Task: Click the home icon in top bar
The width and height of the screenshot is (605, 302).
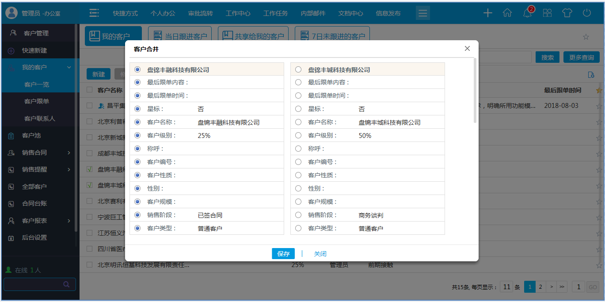Action: [x=507, y=13]
